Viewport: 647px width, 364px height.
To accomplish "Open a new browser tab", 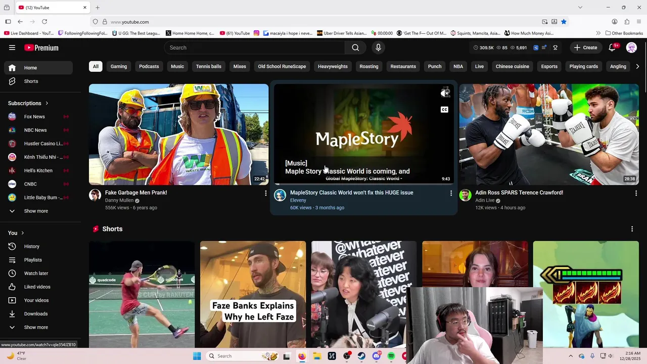I will [x=98, y=8].
